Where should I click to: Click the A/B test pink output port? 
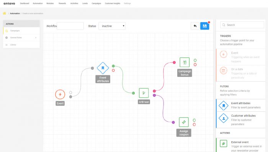click(x=154, y=91)
